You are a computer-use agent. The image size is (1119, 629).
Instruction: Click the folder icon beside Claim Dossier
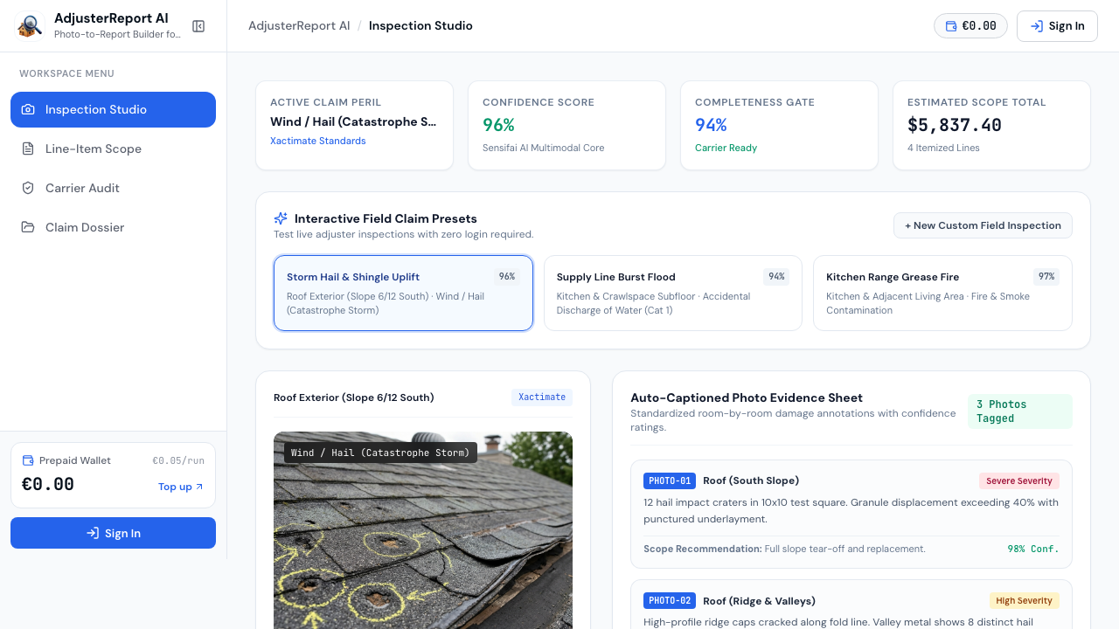28,227
